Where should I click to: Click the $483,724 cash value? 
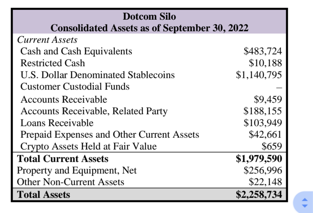(263, 51)
